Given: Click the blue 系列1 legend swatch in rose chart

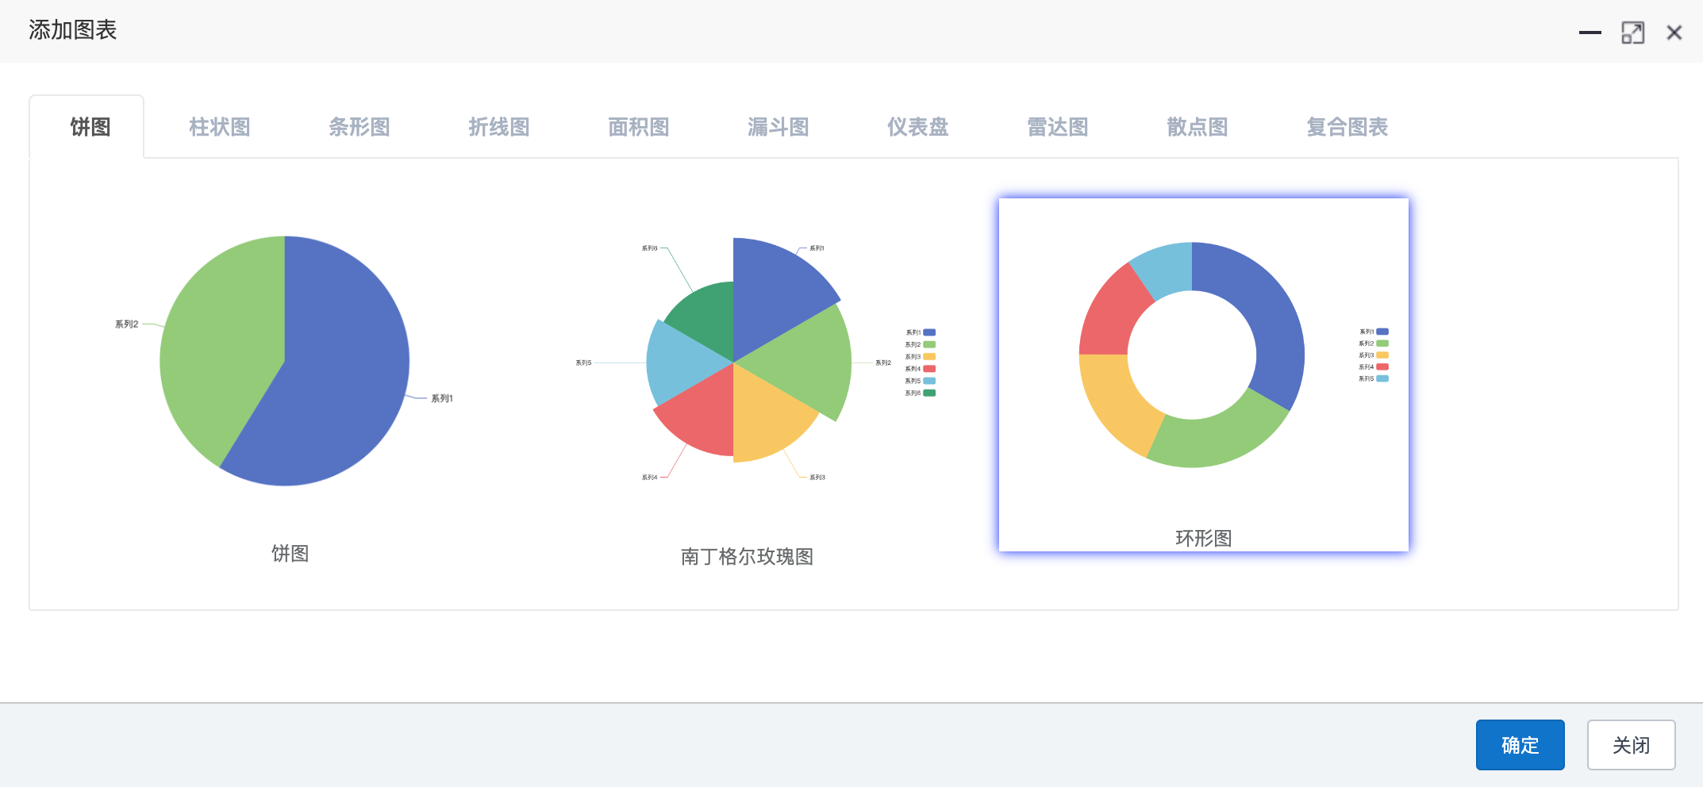Looking at the screenshot, I should pyautogui.click(x=929, y=332).
